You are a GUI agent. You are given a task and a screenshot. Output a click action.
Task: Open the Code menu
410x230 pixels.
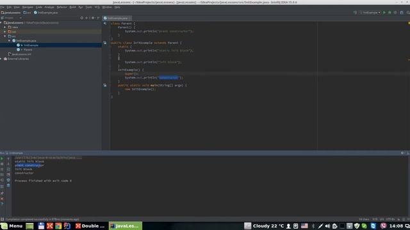[x=39, y=7]
